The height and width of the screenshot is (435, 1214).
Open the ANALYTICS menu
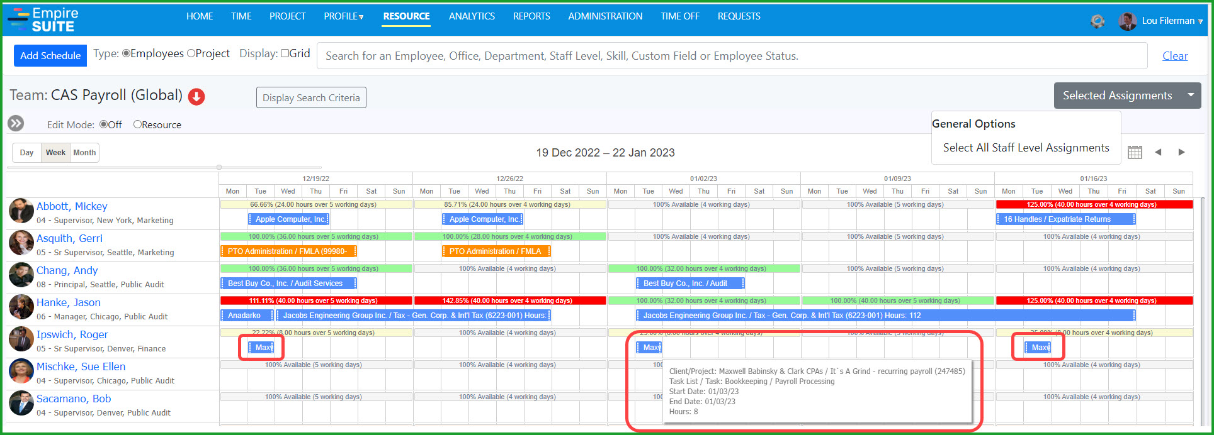[x=472, y=16]
